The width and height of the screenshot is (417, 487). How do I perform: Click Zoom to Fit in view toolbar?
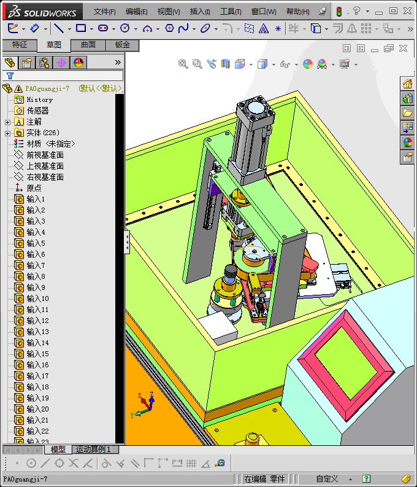point(183,64)
